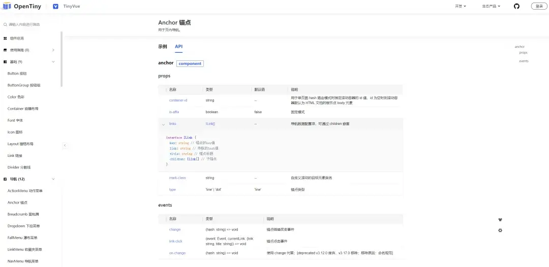The image size is (549, 267).
Task: Open NavMenu 导航菜单 in the sidebar
Action: [23, 261]
